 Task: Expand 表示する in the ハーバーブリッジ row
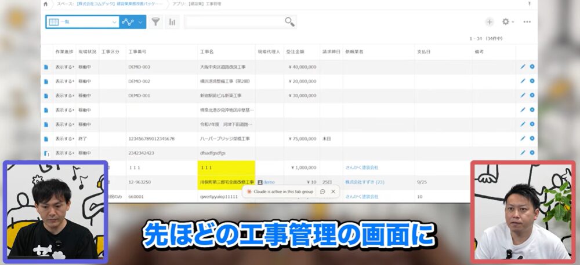[x=64, y=139]
